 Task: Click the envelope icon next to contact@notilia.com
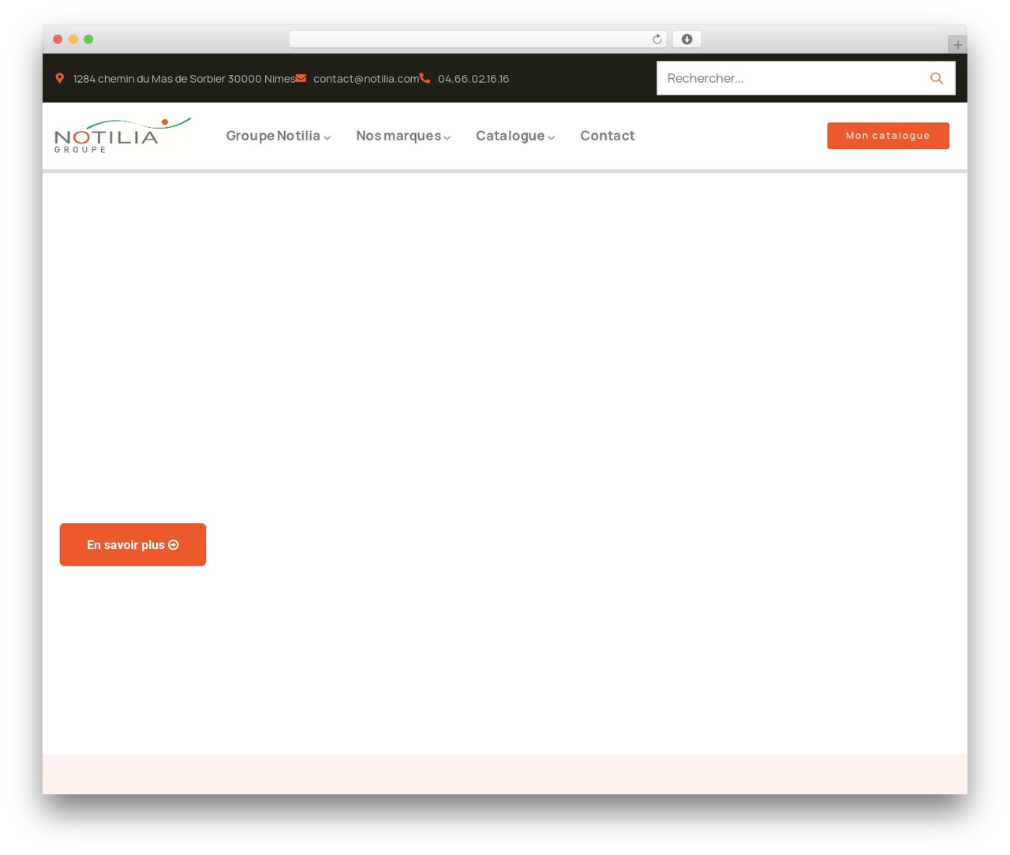tap(301, 78)
